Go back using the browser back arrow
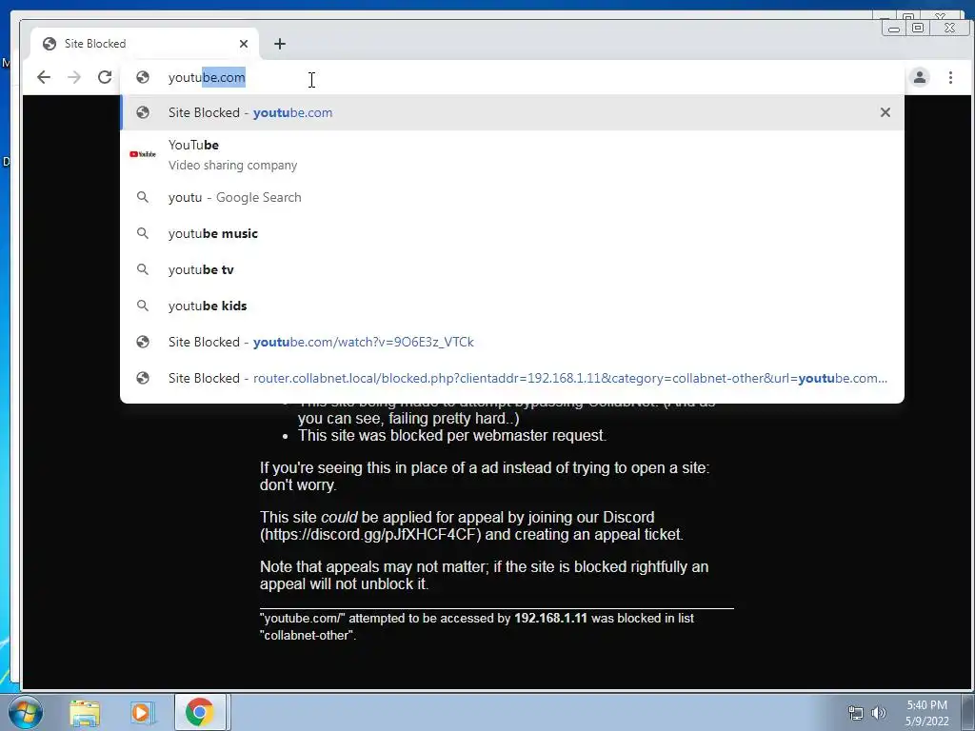 (44, 77)
